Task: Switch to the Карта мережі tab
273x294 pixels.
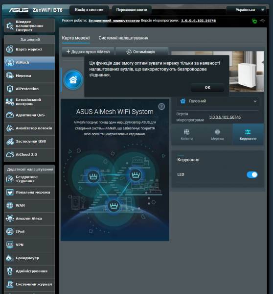Action: 76,38
